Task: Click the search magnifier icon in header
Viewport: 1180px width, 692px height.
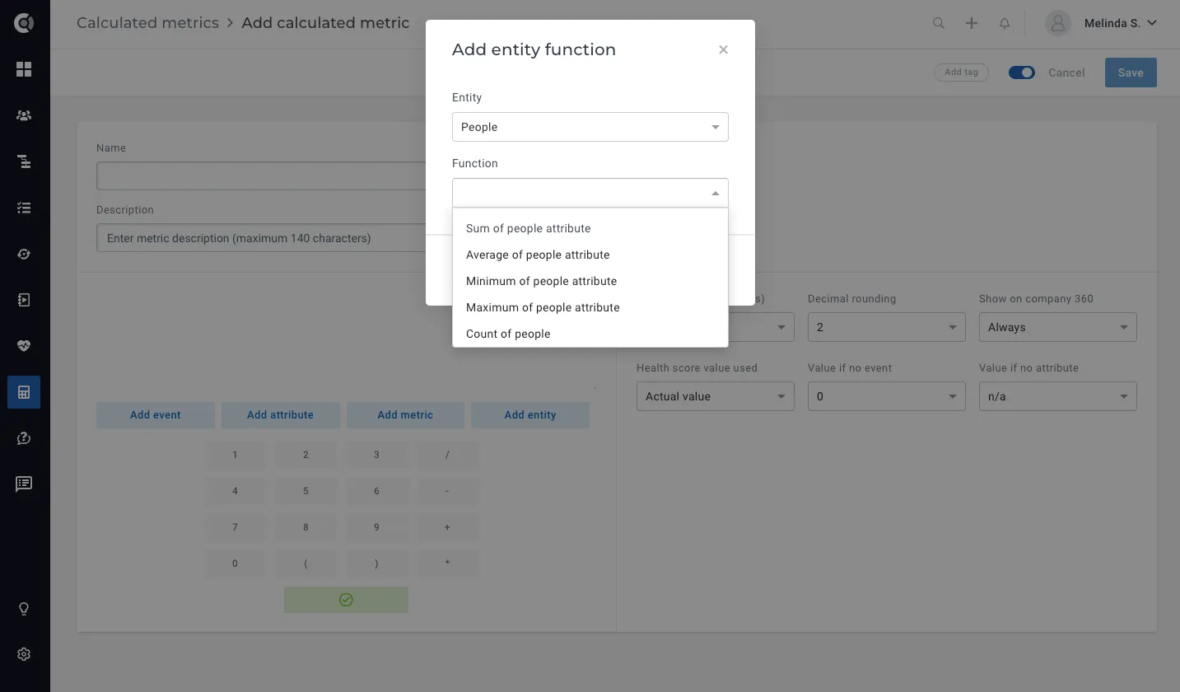Action: click(x=939, y=23)
